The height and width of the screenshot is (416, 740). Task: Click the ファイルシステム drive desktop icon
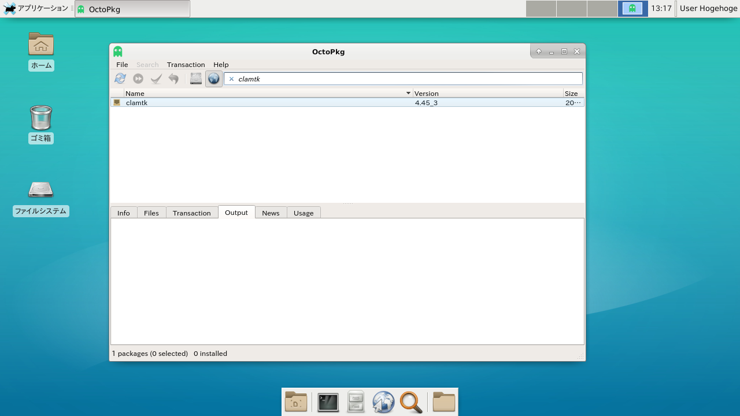tap(41, 198)
